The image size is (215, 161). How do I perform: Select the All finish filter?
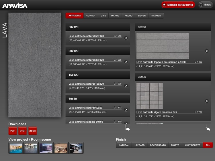click(208, 145)
